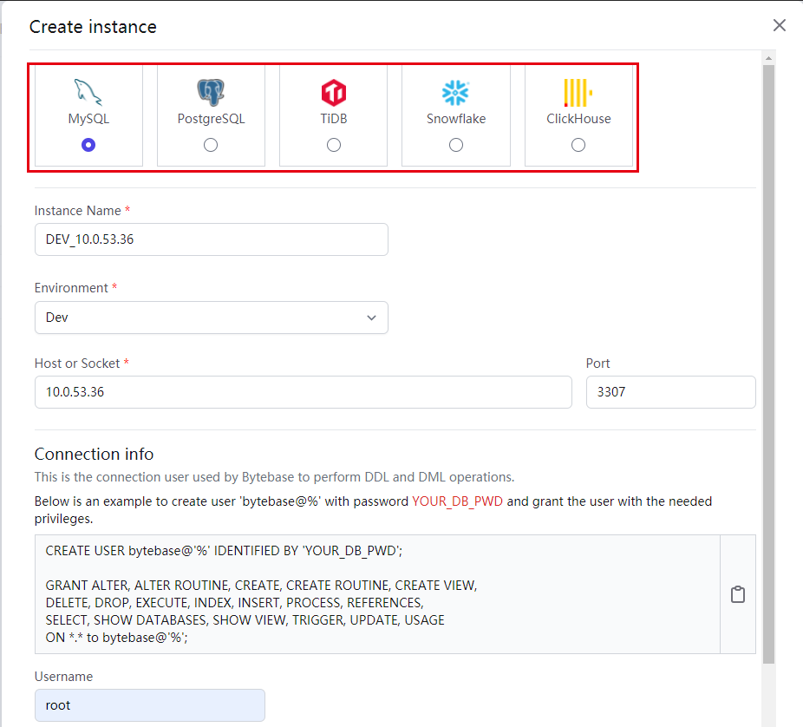The width and height of the screenshot is (803, 727).
Task: Click the ClickHouse yellow bars logo
Action: pyautogui.click(x=578, y=93)
